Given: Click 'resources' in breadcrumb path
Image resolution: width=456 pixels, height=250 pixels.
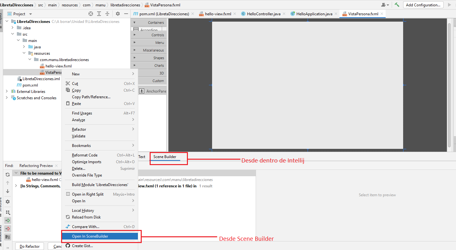Looking at the screenshot, I should [70, 5].
